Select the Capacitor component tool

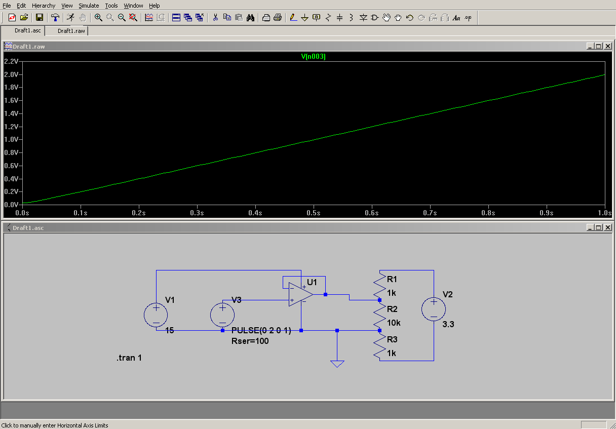point(339,18)
